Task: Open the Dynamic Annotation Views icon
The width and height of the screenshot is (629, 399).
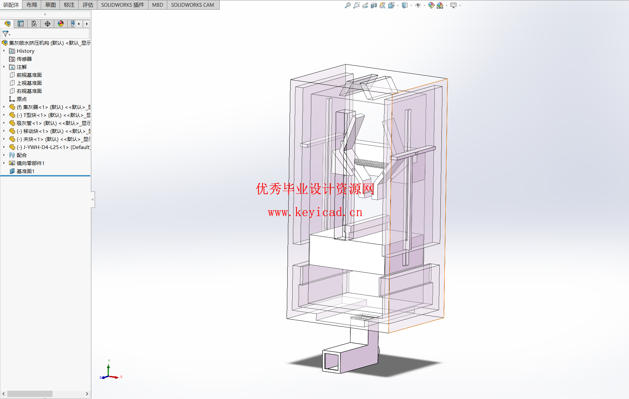Action: (x=383, y=5)
